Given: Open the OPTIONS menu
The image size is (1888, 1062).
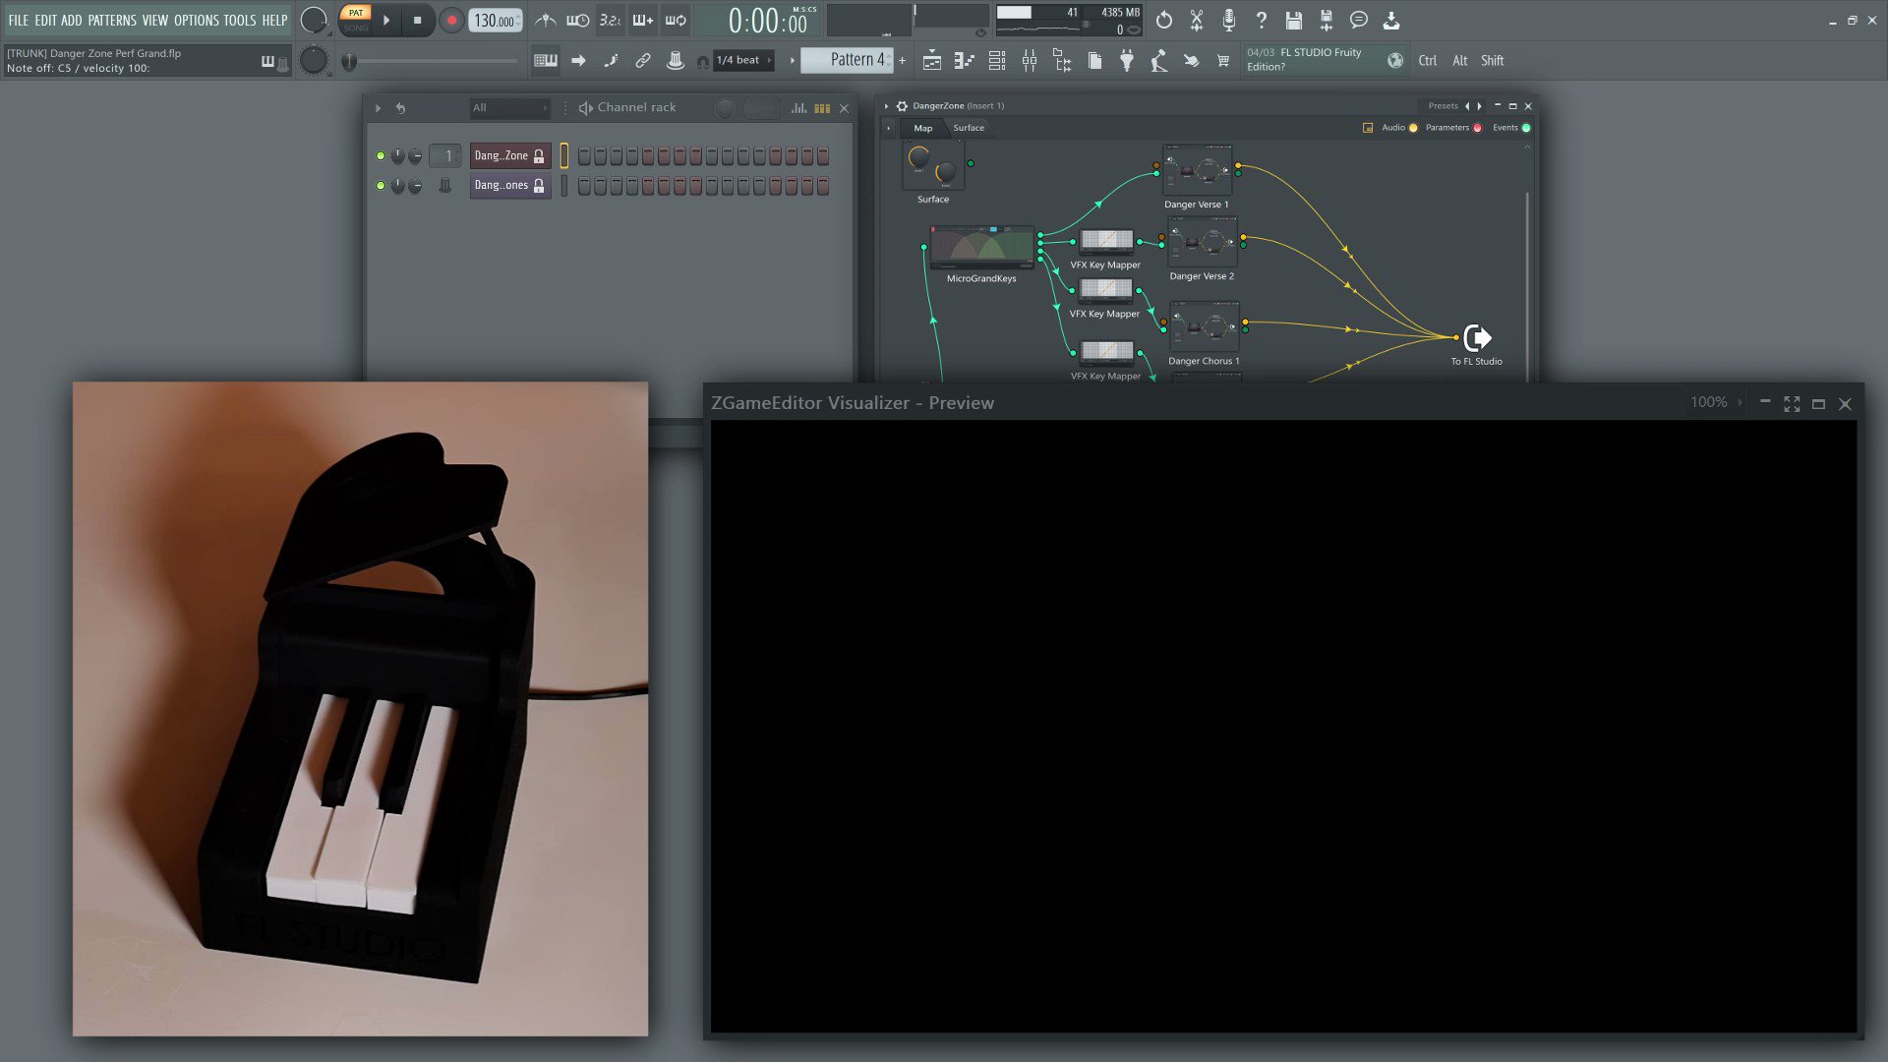Looking at the screenshot, I should [197, 20].
